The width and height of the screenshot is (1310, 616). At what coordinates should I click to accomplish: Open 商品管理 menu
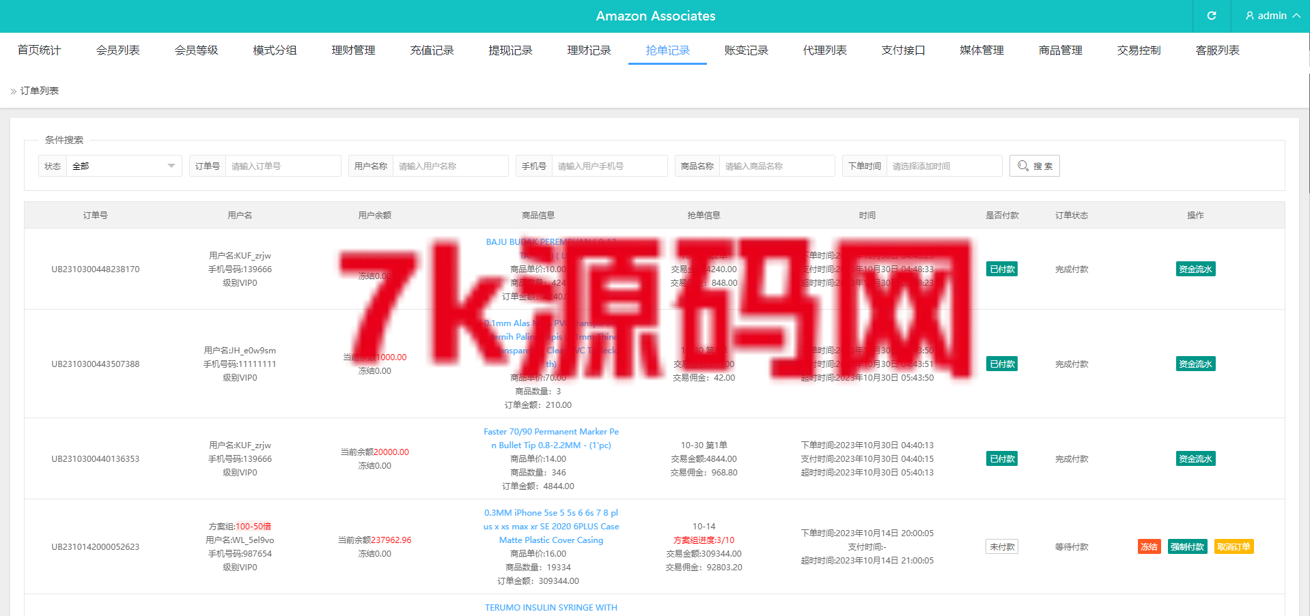(1061, 50)
